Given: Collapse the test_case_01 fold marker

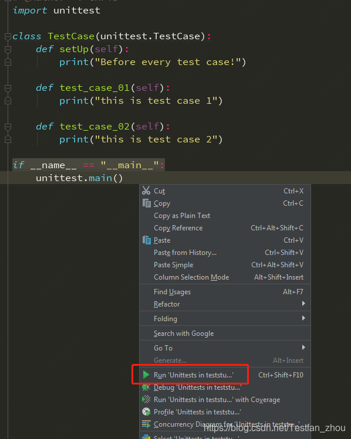Looking at the screenshot, I should click(8, 88).
